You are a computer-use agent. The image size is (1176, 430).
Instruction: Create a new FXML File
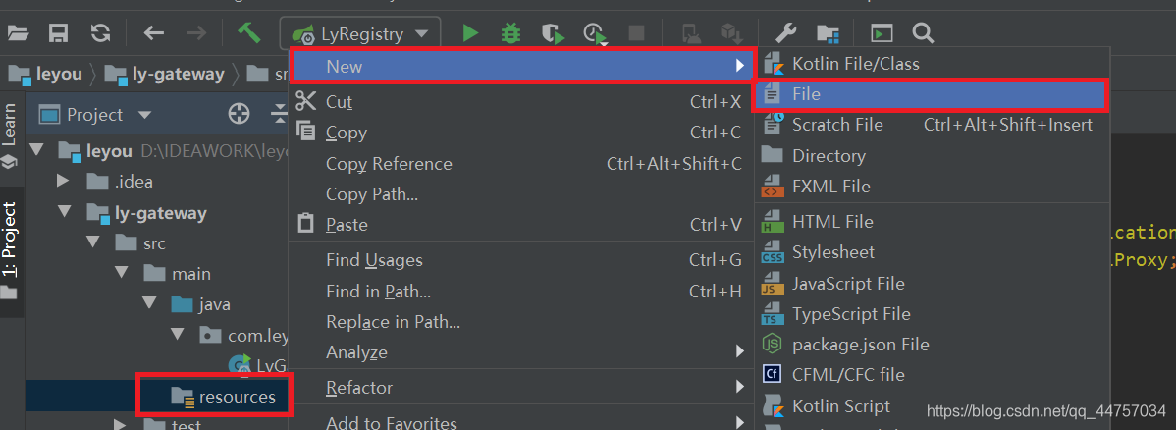[933, 186]
